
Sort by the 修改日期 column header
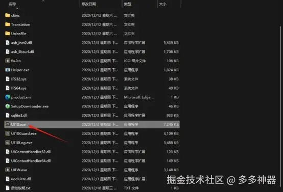point(88,4)
